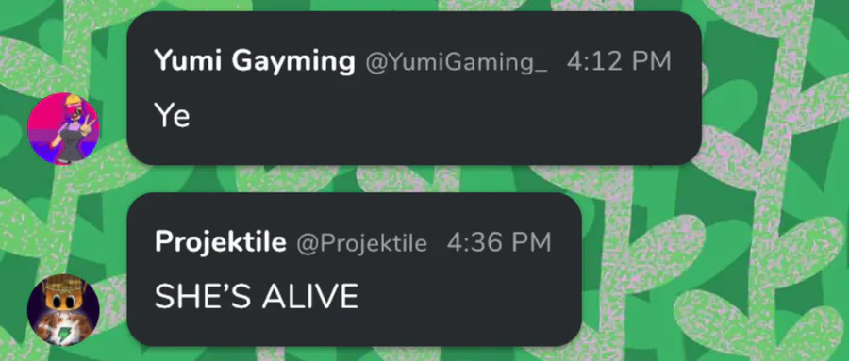Click the yellow hat on Yumi's avatar
849x361 pixels.
[x=73, y=101]
